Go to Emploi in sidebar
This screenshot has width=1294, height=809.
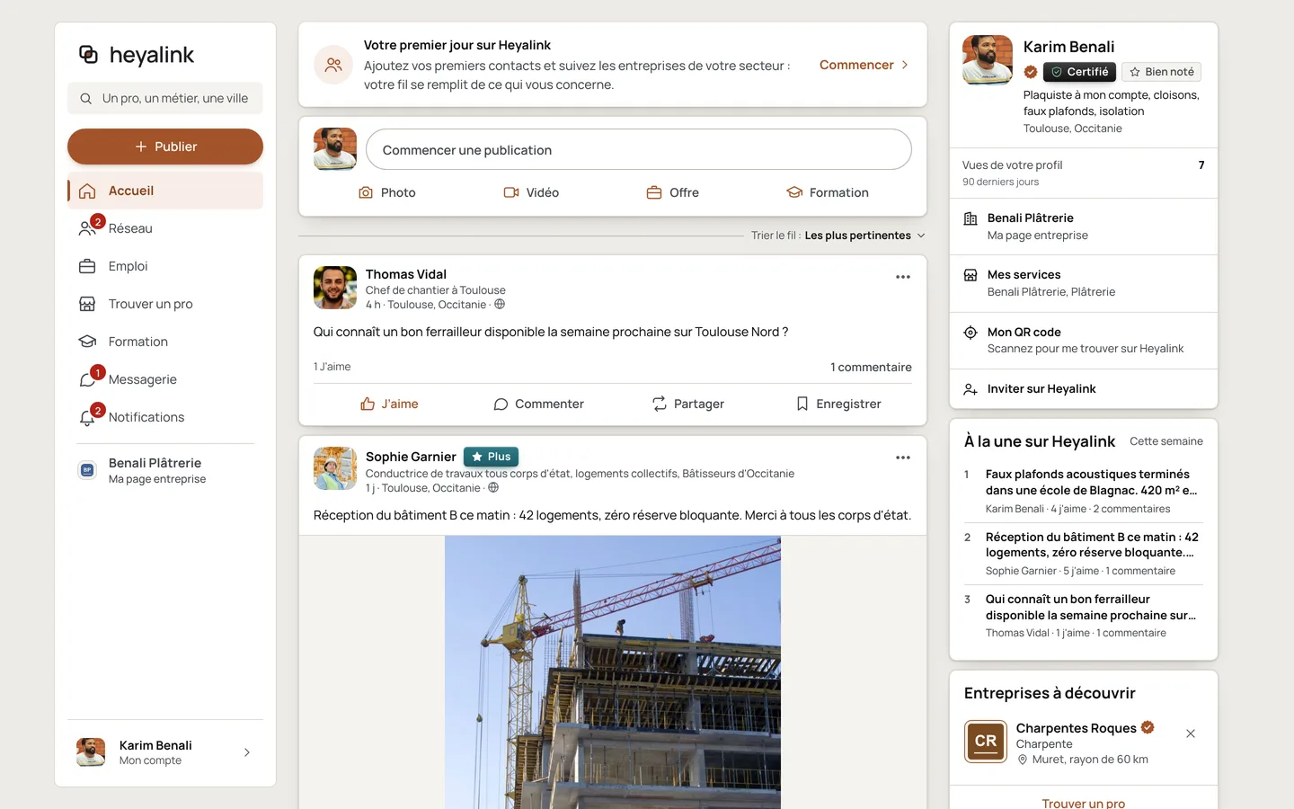click(165, 266)
